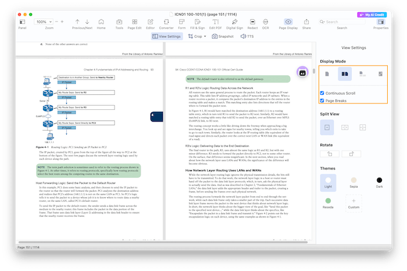
Task: Run the OCR tool
Action: point(266,24)
